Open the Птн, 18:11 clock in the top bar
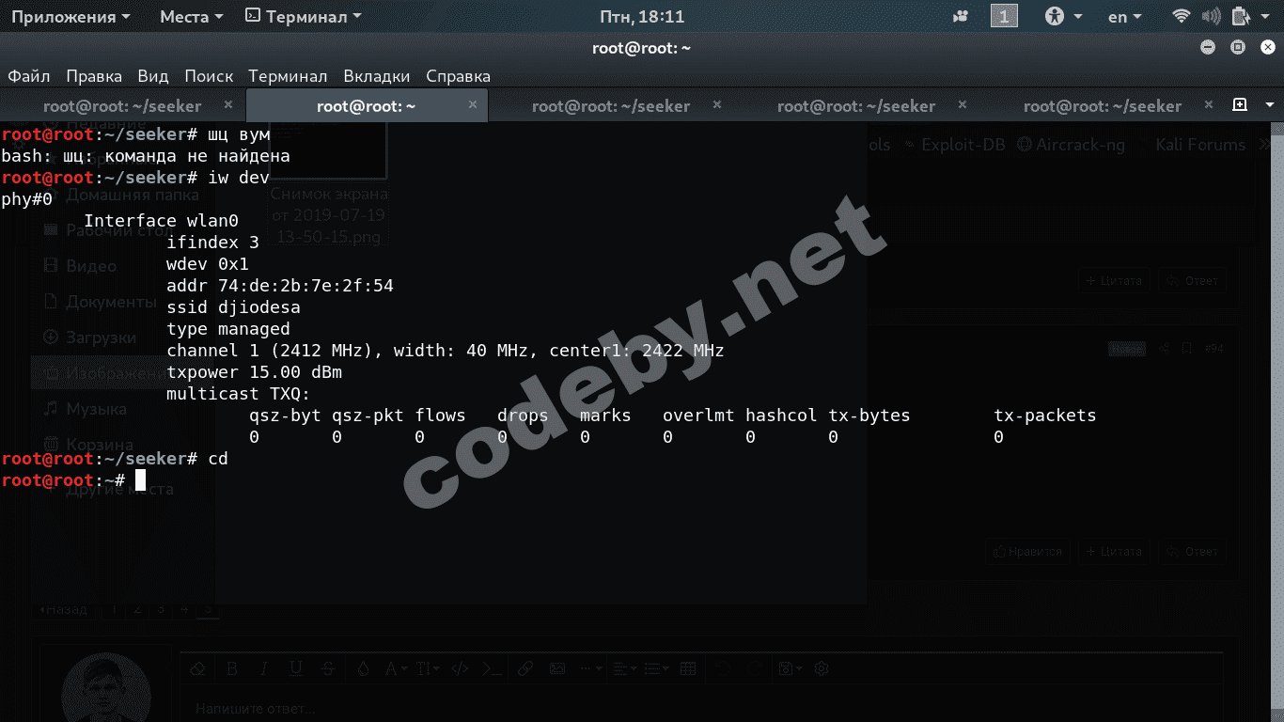 [642, 17]
